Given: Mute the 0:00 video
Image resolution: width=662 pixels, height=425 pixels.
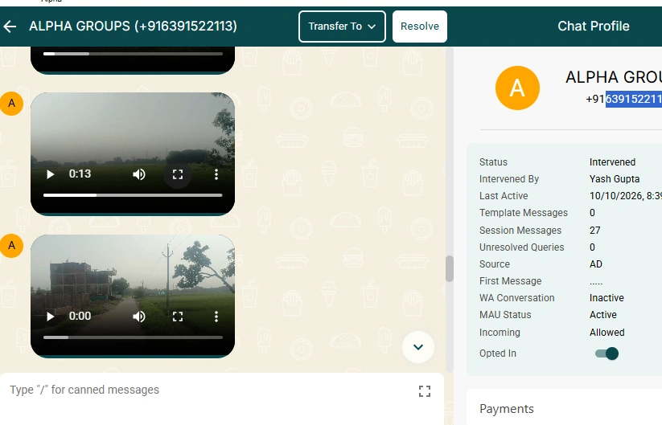Looking at the screenshot, I should coord(139,317).
